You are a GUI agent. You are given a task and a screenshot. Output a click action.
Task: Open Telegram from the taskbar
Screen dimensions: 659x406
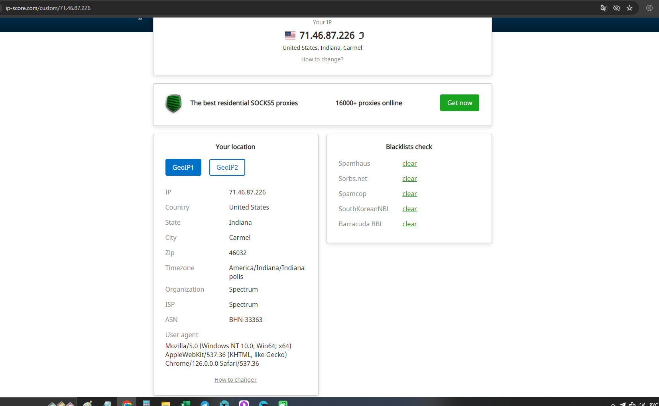205,403
